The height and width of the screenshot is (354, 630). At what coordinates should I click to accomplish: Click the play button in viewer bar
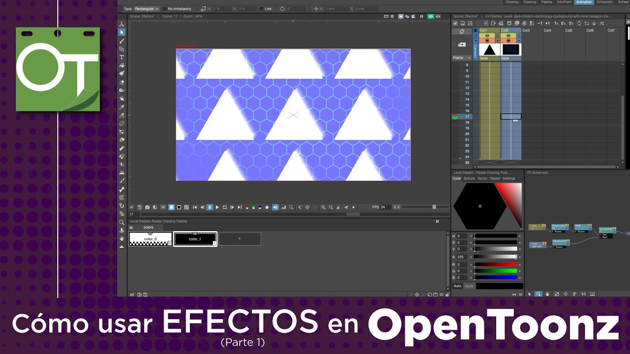tap(217, 207)
